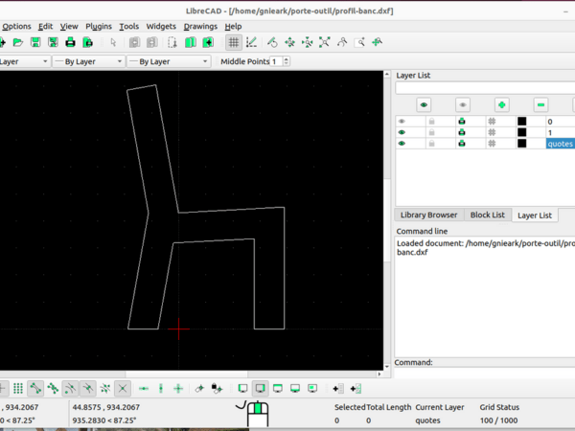
Task: Click the Remove layer green minus icon
Action: (x=540, y=104)
